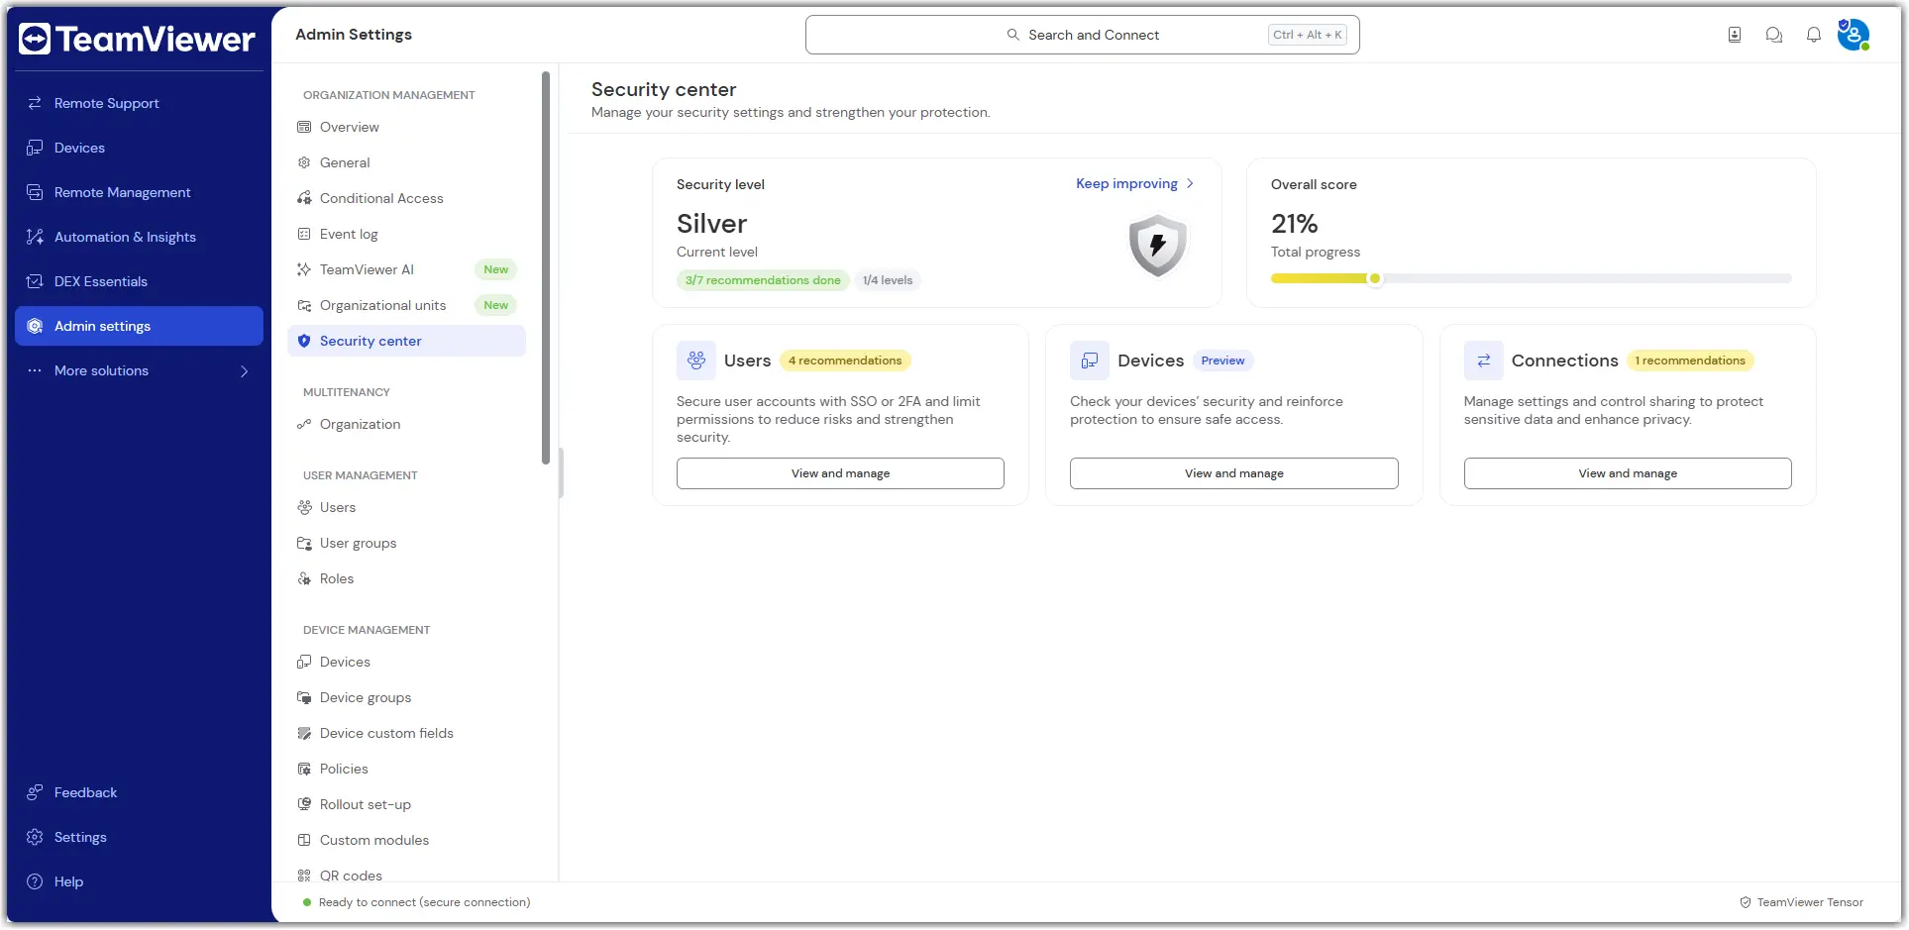
Task: Click the Preview tag on Devices card
Action: tap(1222, 361)
